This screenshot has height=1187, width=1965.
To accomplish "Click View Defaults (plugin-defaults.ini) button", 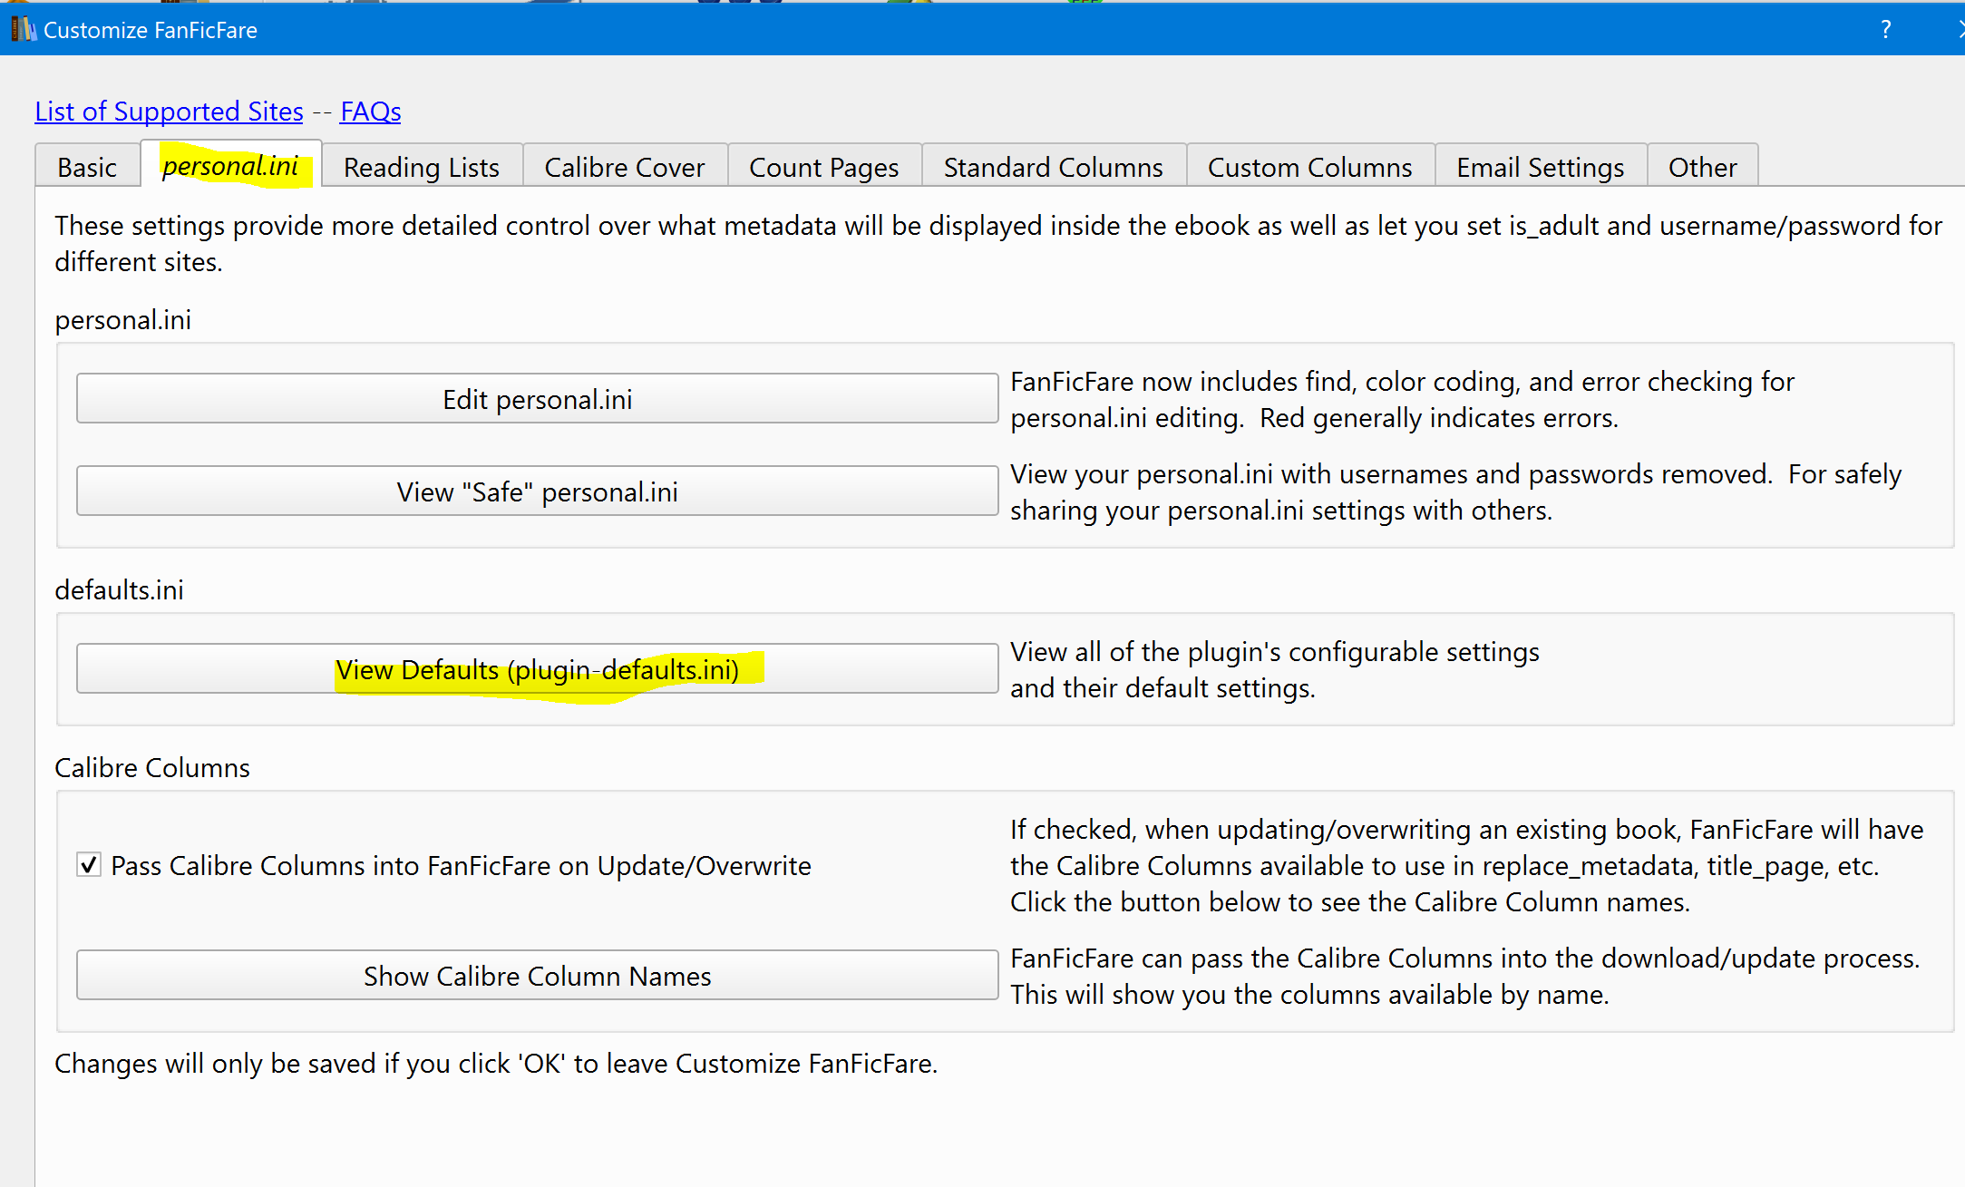I will 537,669.
